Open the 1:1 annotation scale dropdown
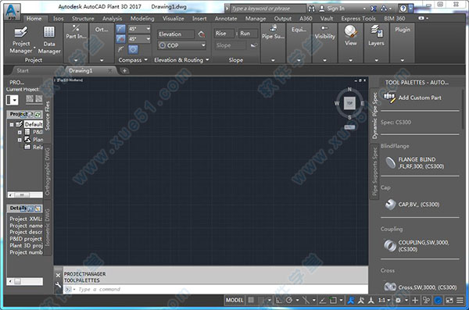Image resolution: width=469 pixels, height=310 pixels. pos(385,300)
